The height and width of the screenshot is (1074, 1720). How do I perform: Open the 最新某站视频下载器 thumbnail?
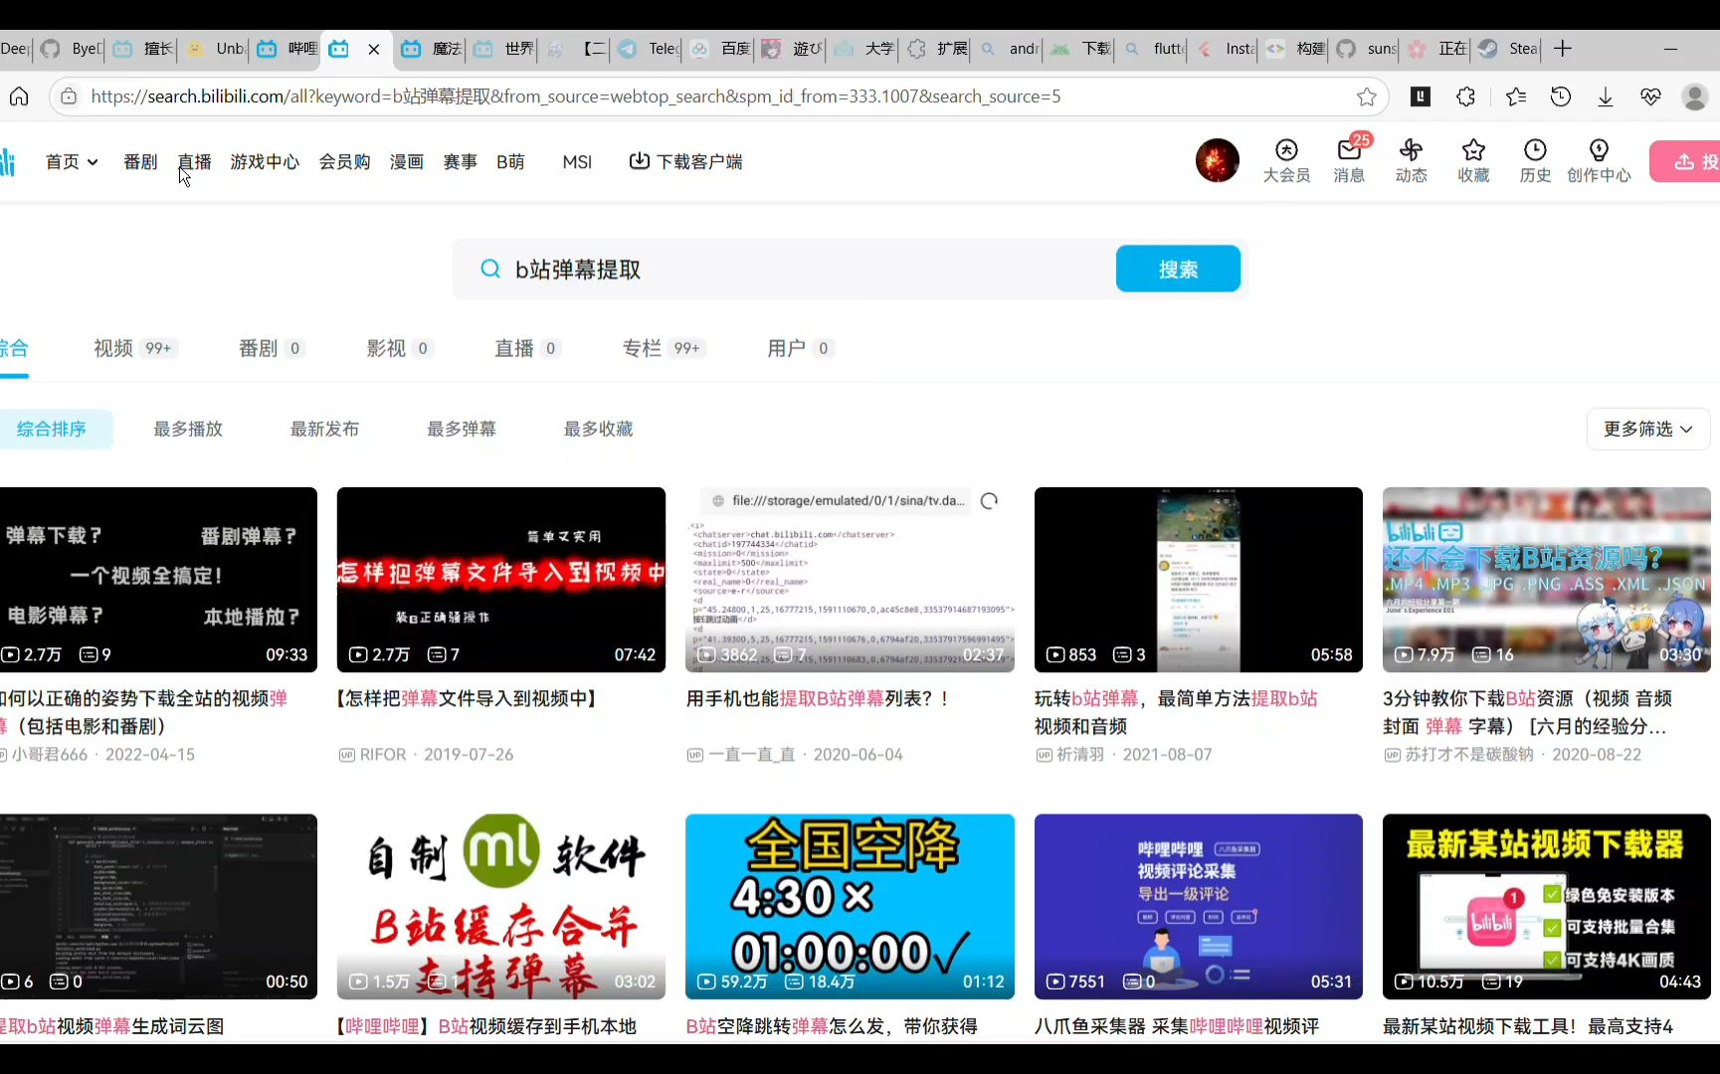(1547, 907)
